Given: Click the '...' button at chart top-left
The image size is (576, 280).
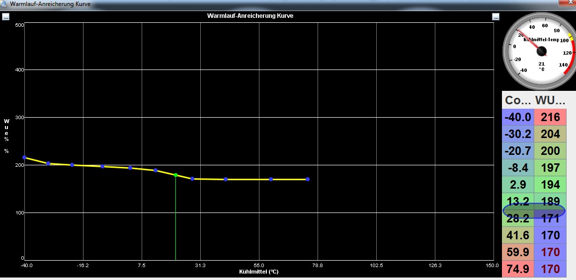Looking at the screenshot, I should [6, 16].
